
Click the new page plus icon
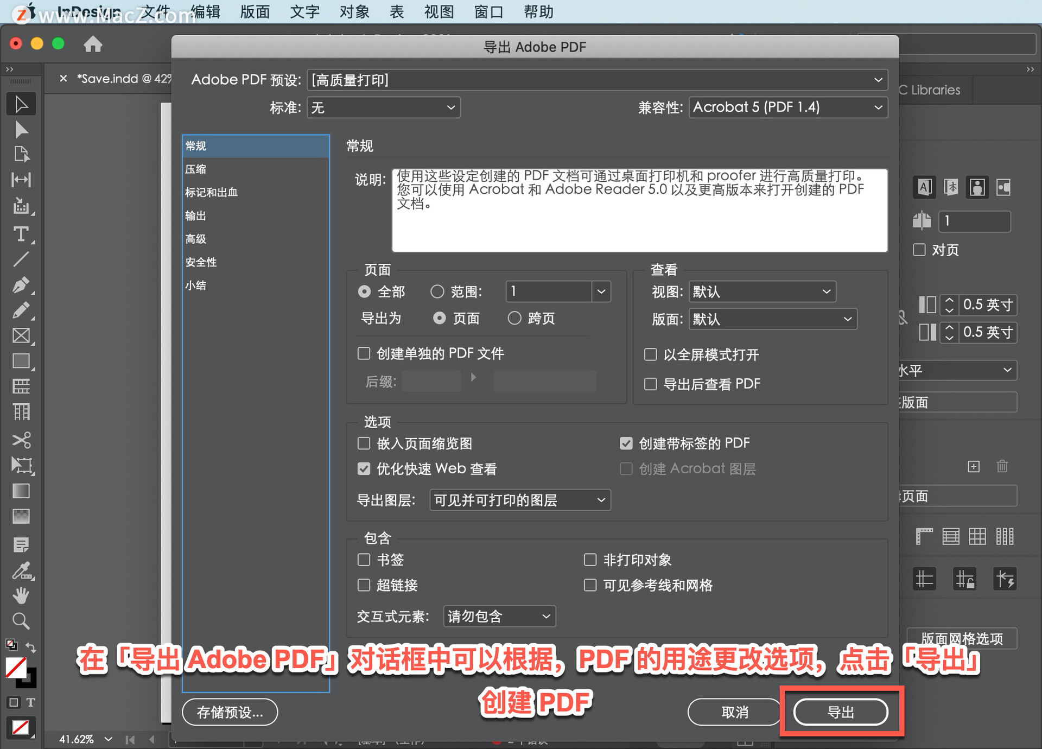(974, 466)
